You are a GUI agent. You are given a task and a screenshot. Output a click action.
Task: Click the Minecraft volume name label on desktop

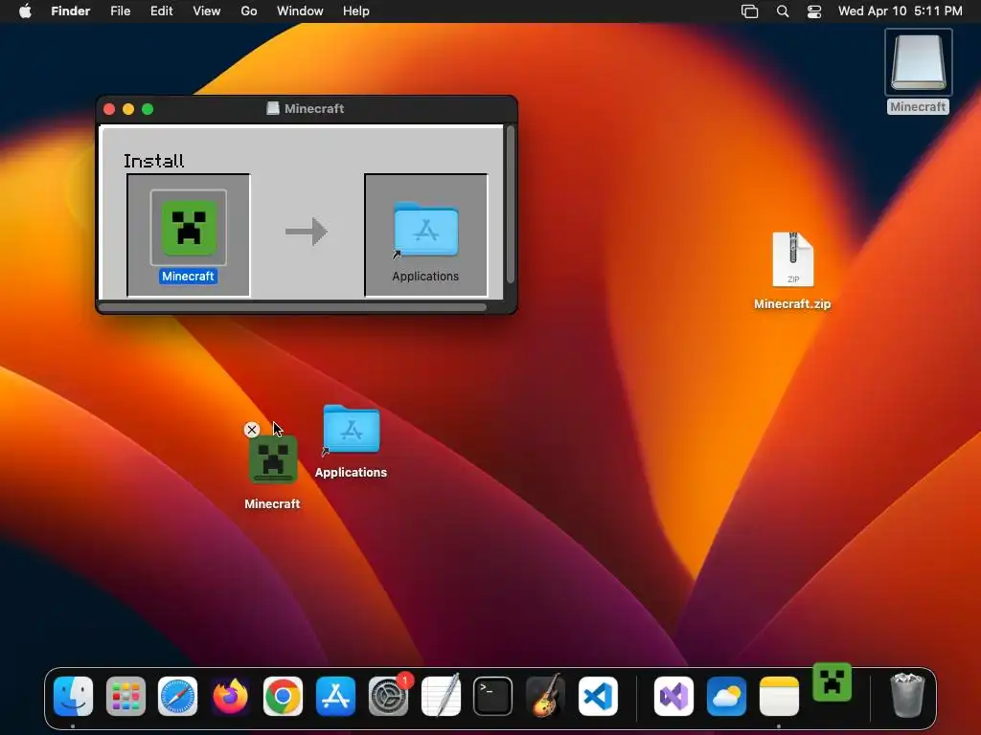[918, 107]
